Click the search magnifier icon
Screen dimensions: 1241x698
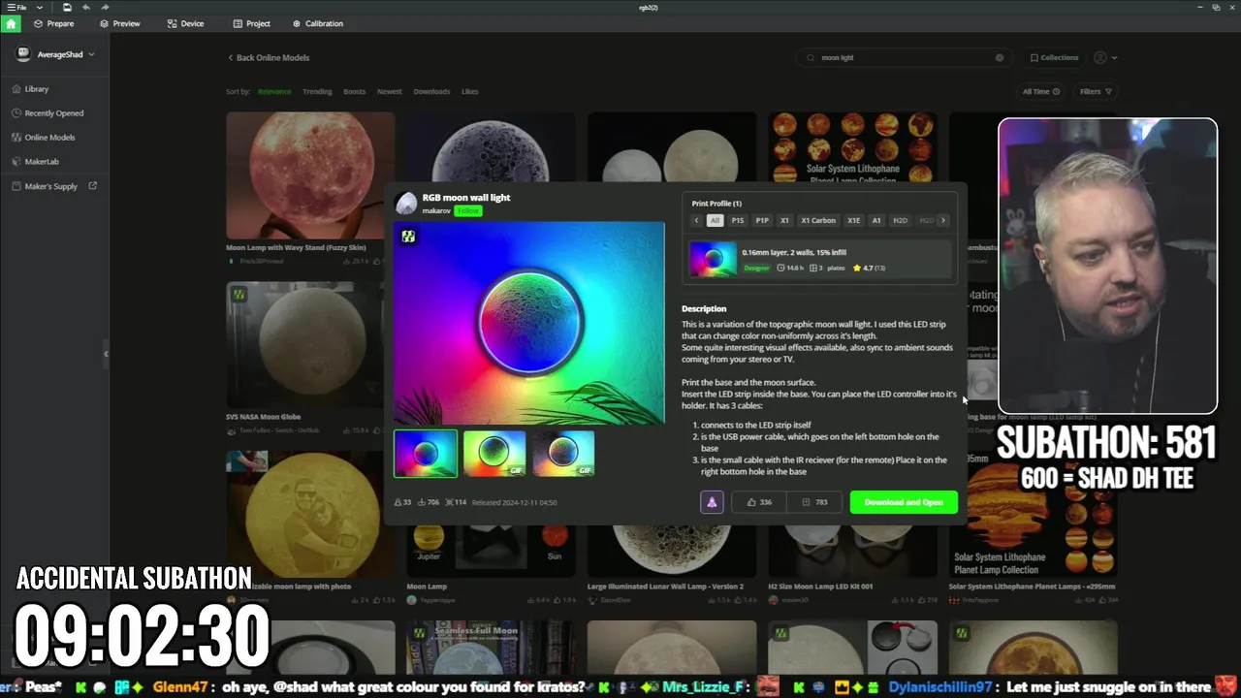click(x=811, y=57)
